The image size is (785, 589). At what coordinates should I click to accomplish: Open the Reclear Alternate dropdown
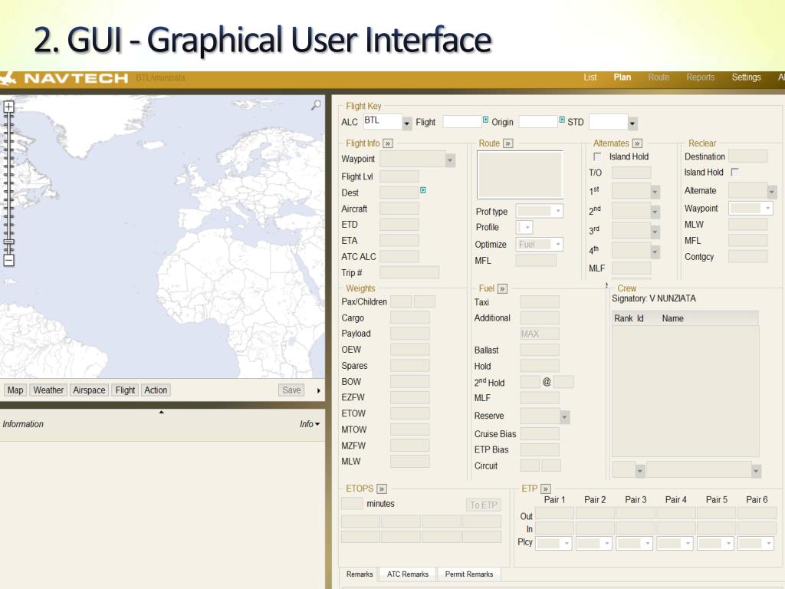tap(771, 192)
